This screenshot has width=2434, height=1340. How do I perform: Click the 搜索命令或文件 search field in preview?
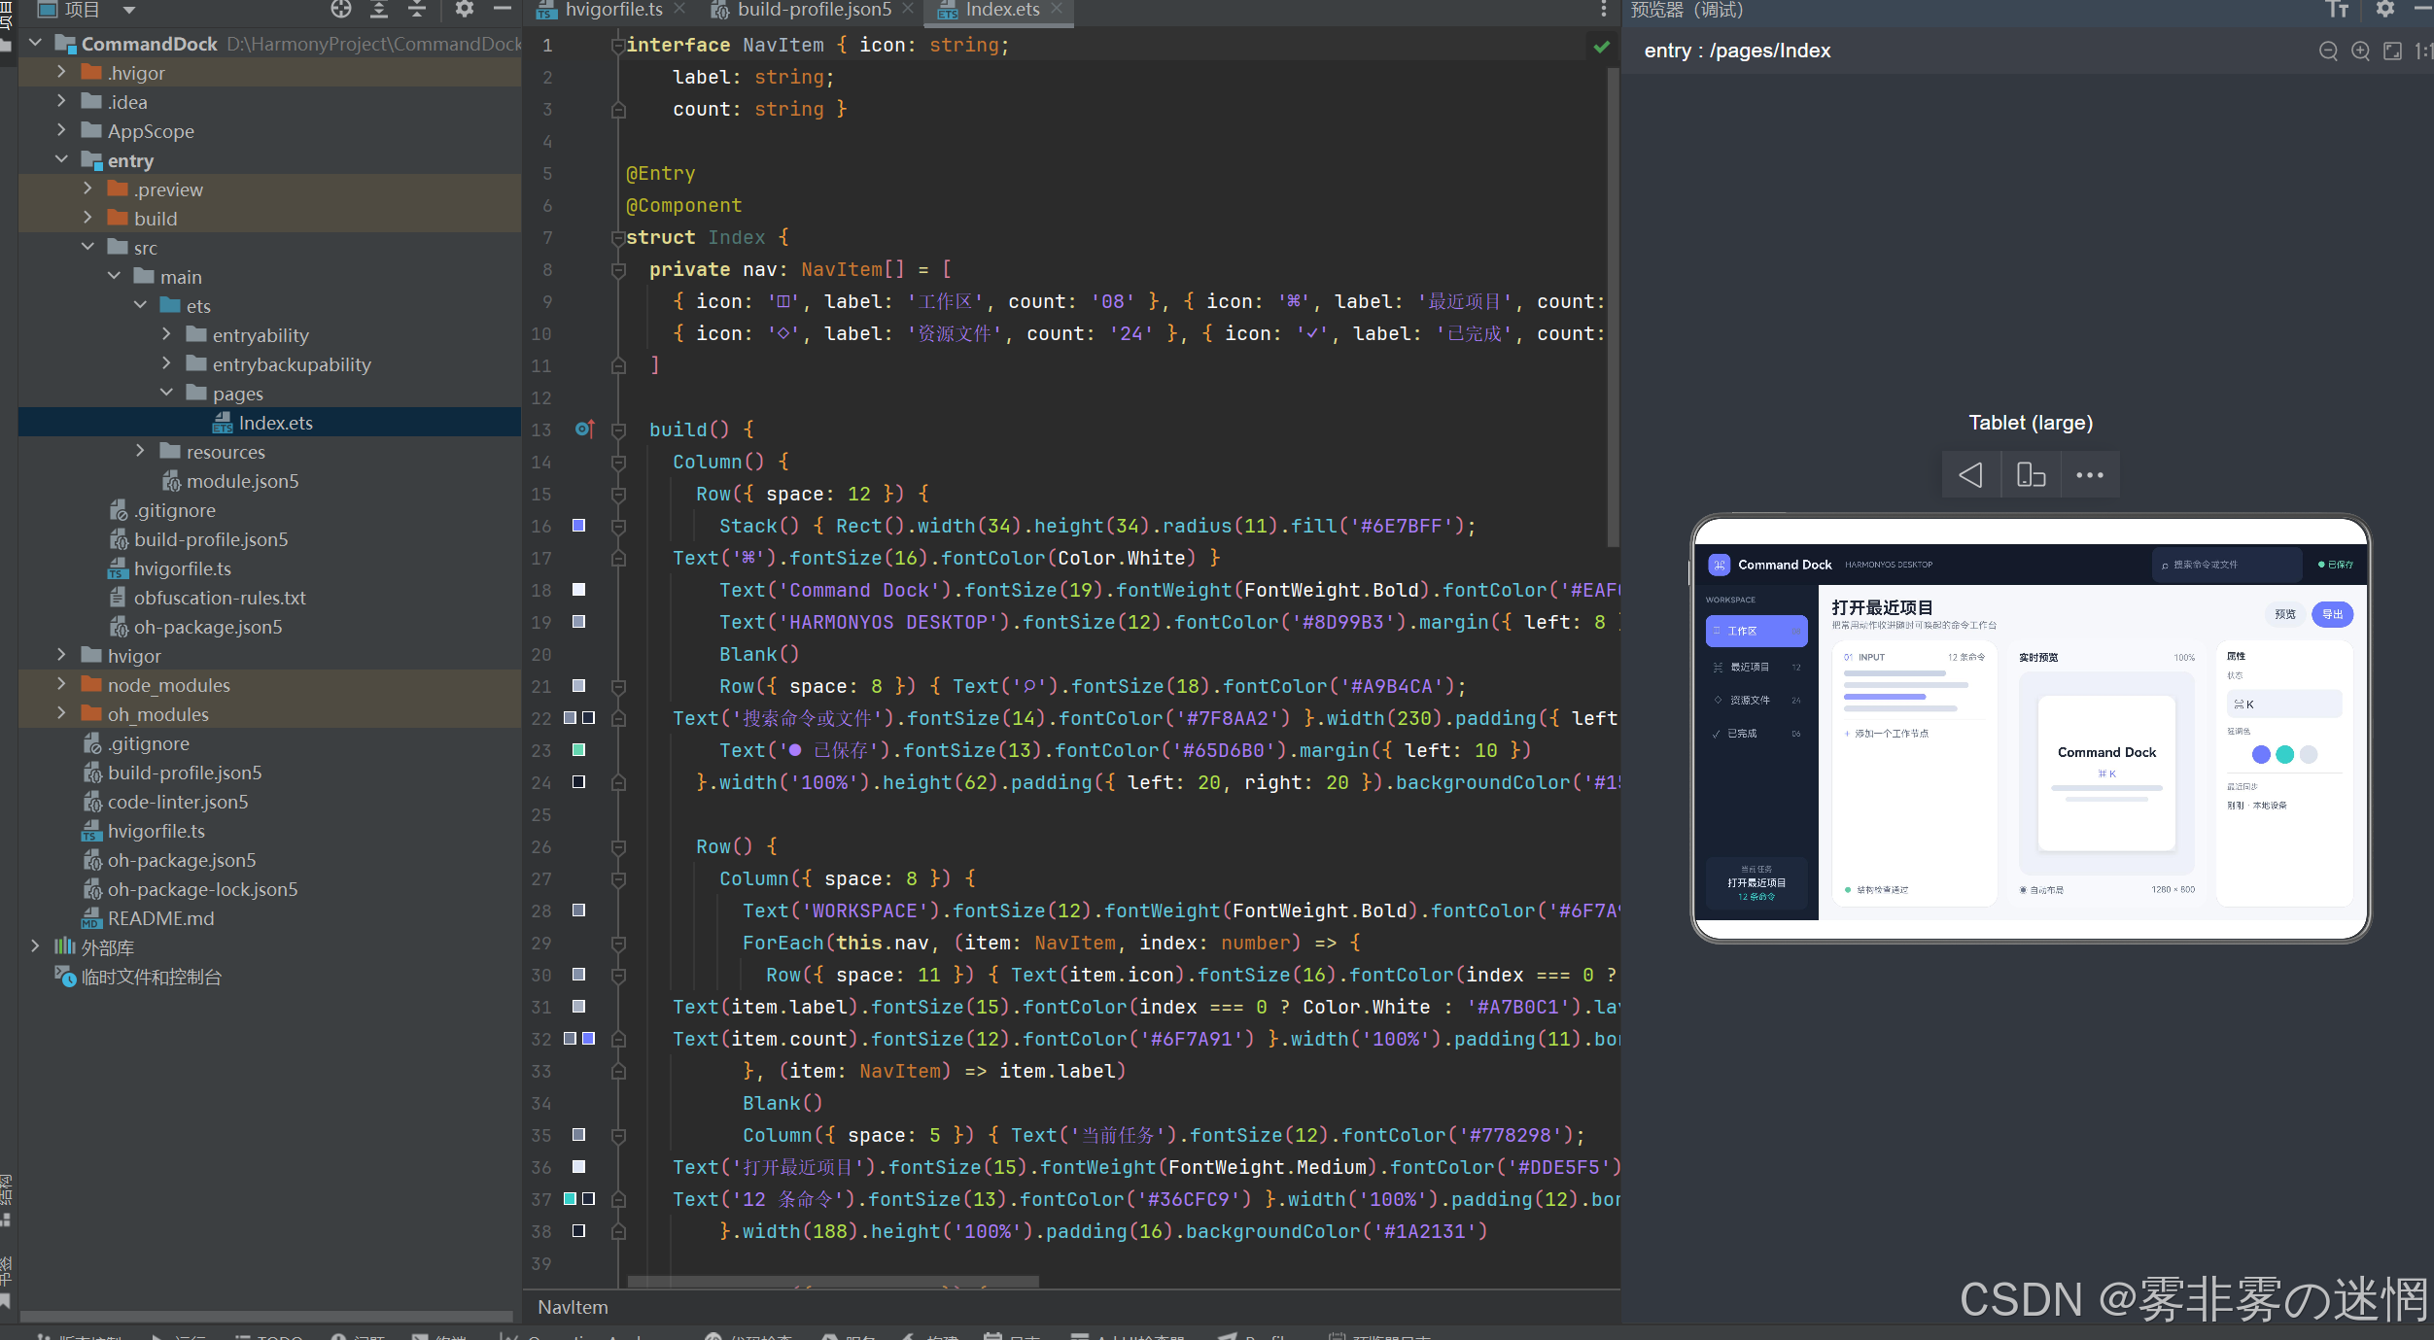pyautogui.click(x=2226, y=565)
